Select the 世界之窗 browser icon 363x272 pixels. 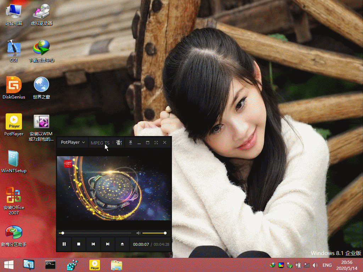pos(41,85)
